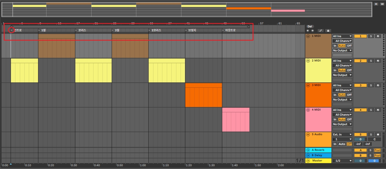Arm the 3 MIDI track for recording
Viewport: 386px width, 169px height.
tap(378, 85)
